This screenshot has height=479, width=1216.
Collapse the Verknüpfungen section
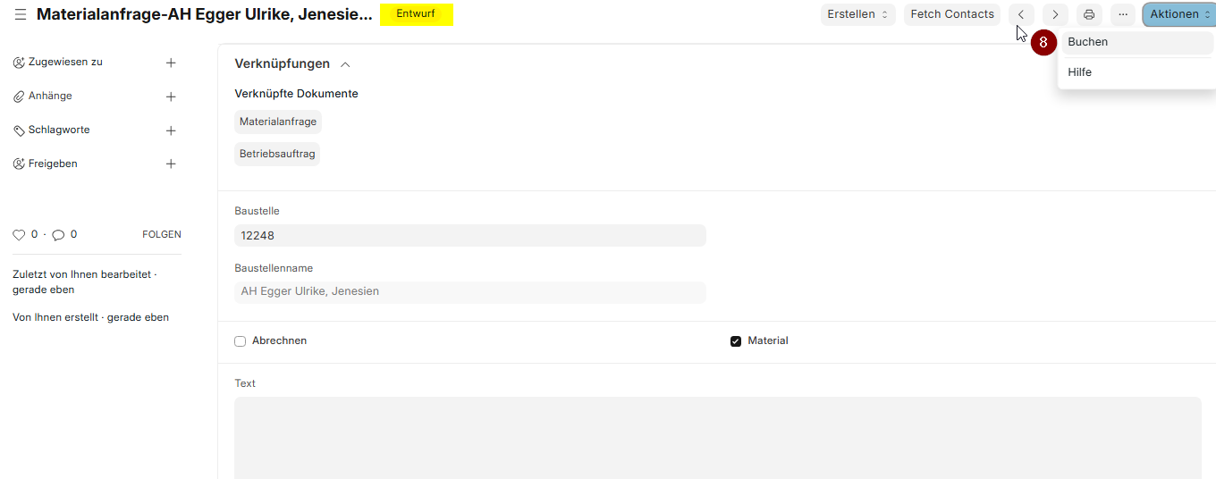(345, 64)
